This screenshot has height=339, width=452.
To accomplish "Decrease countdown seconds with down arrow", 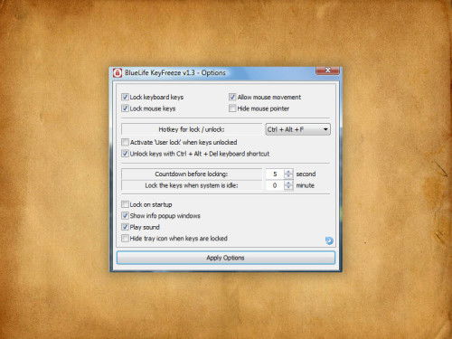I will tap(288, 176).
